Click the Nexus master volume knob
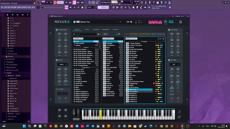The height and width of the screenshot is (129, 230). point(166,22)
